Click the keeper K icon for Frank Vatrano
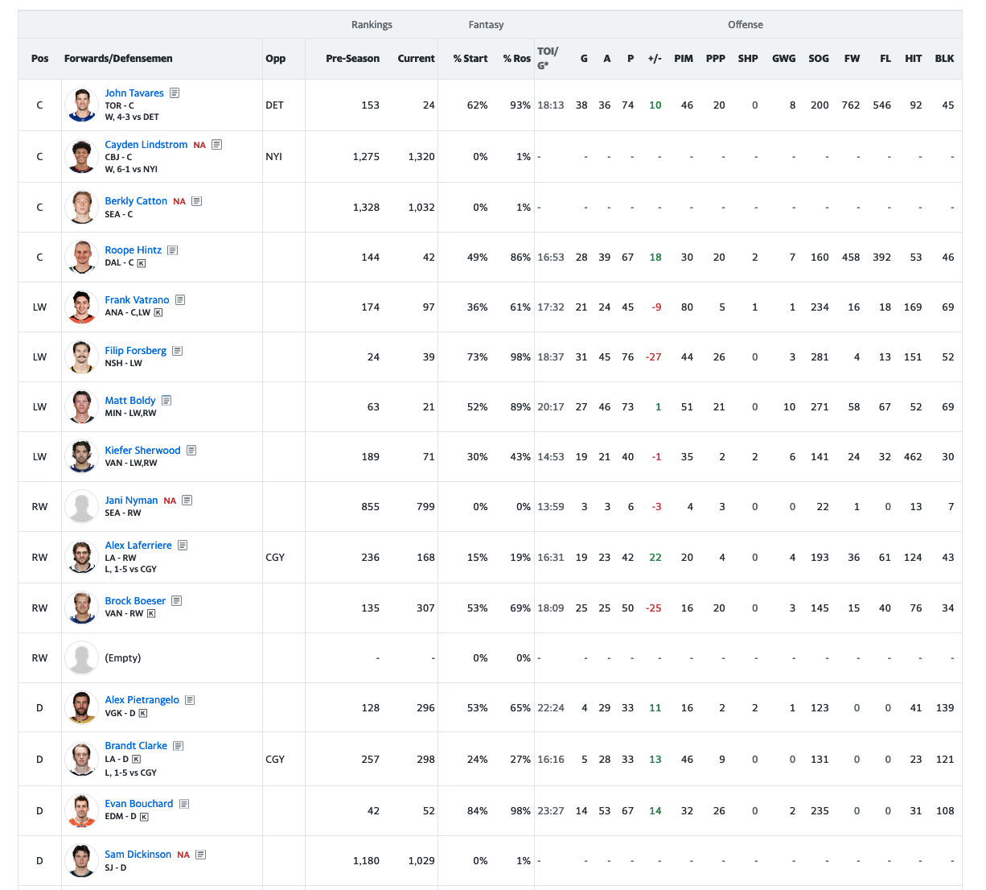This screenshot has height=890, width=986. 158,313
